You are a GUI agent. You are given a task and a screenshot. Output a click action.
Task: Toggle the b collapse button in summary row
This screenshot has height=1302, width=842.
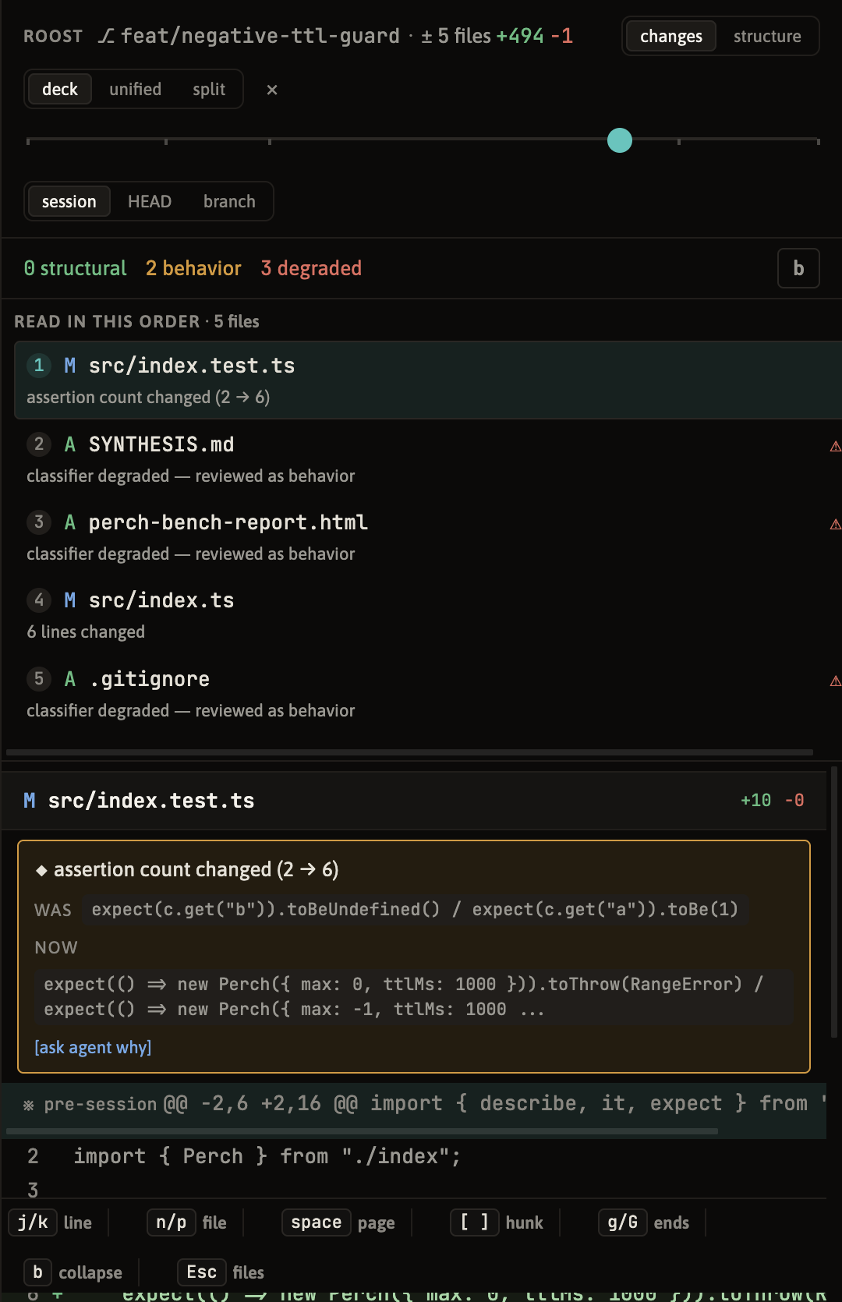(798, 268)
